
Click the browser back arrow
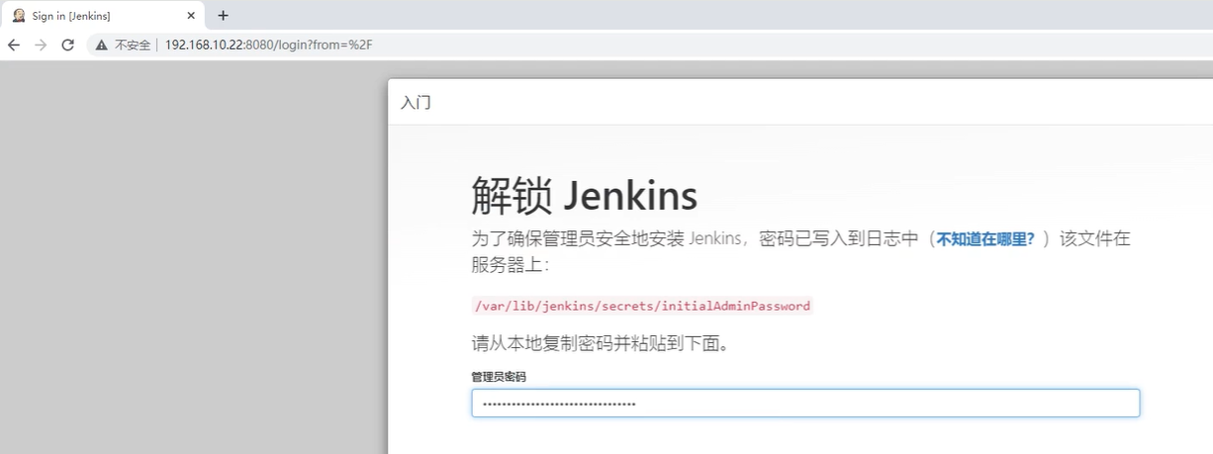14,45
